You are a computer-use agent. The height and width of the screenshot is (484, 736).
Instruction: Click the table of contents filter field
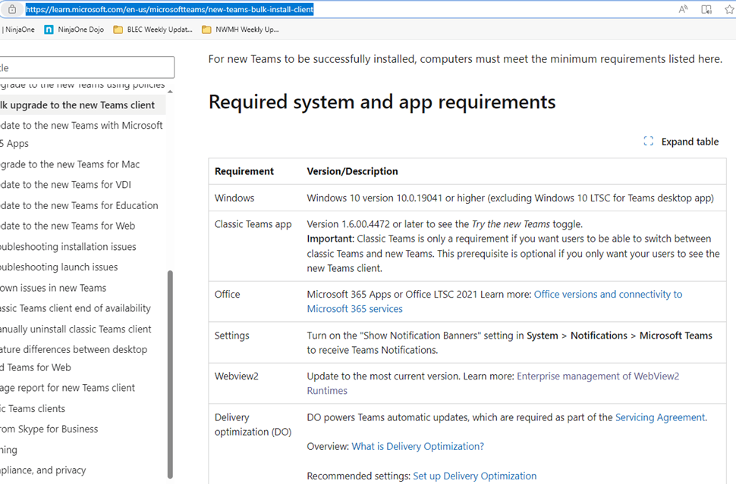86,67
